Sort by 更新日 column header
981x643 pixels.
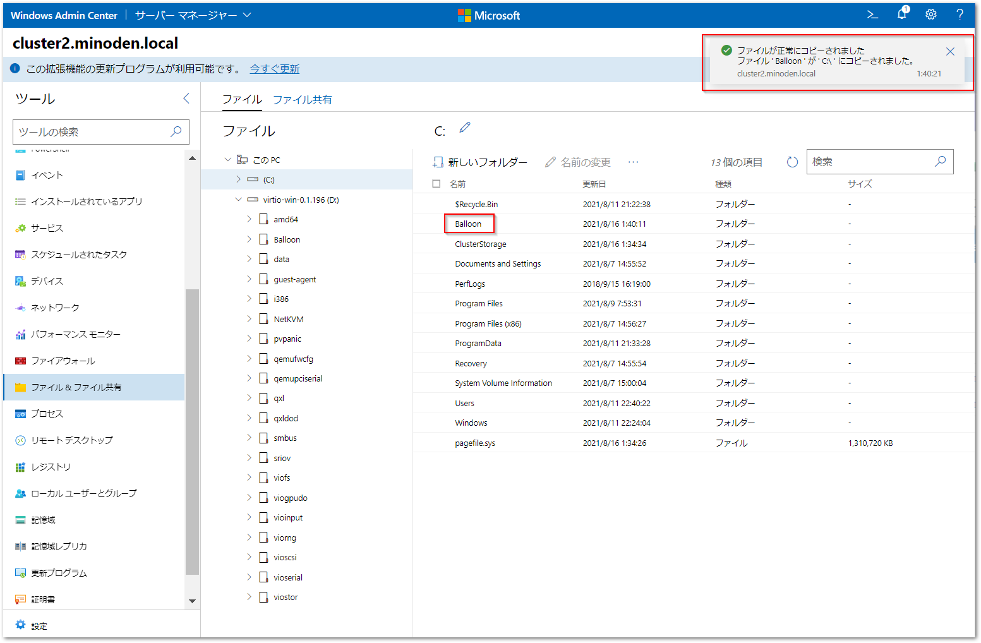tap(594, 184)
